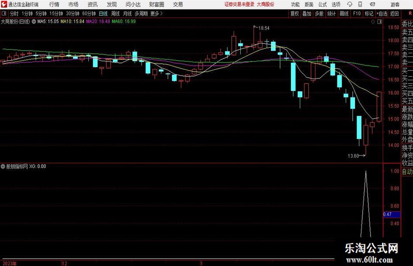This screenshot has width=413, height=266.
Task: Toggle the right info panel icon
Action: [x=379, y=22]
